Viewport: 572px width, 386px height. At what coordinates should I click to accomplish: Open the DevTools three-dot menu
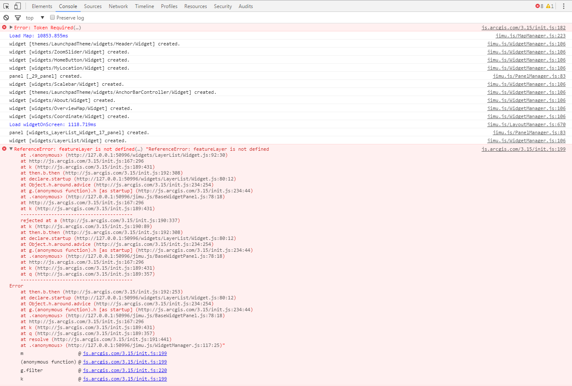click(x=564, y=6)
